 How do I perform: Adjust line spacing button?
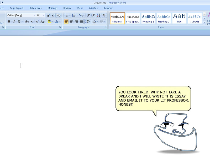click(88, 21)
